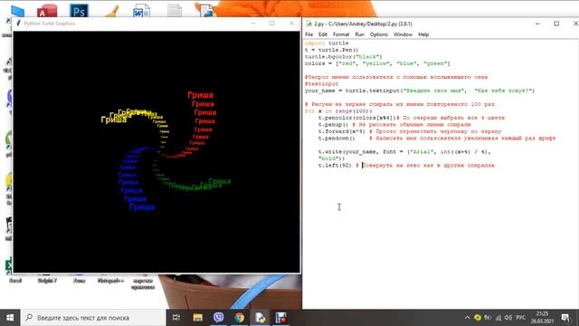Open the last taskbar app with red badge
Image resolution: width=579 pixels, height=326 pixels.
tap(281, 318)
